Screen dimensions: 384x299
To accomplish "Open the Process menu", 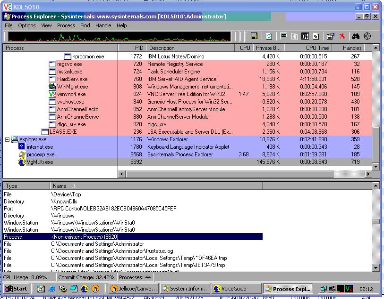I will pos(66,25).
